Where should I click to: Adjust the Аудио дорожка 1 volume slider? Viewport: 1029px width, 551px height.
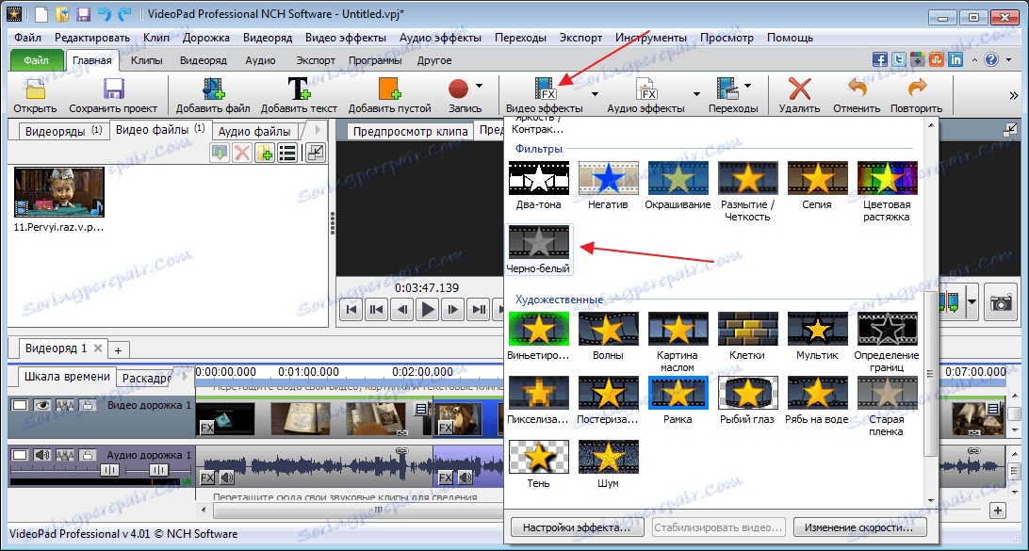pos(109,470)
